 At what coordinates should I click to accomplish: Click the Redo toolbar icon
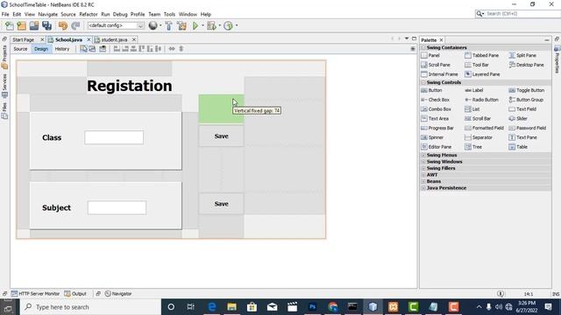pos(75,25)
